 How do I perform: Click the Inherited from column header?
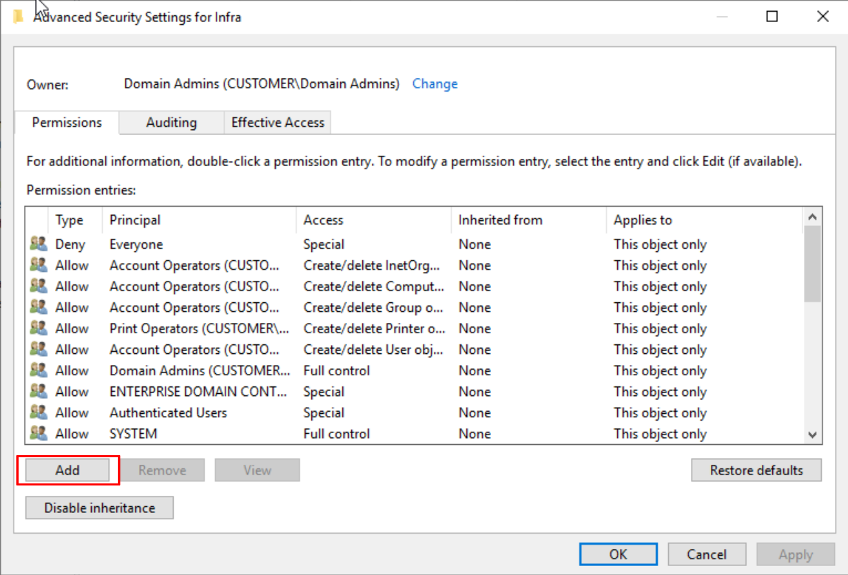500,220
